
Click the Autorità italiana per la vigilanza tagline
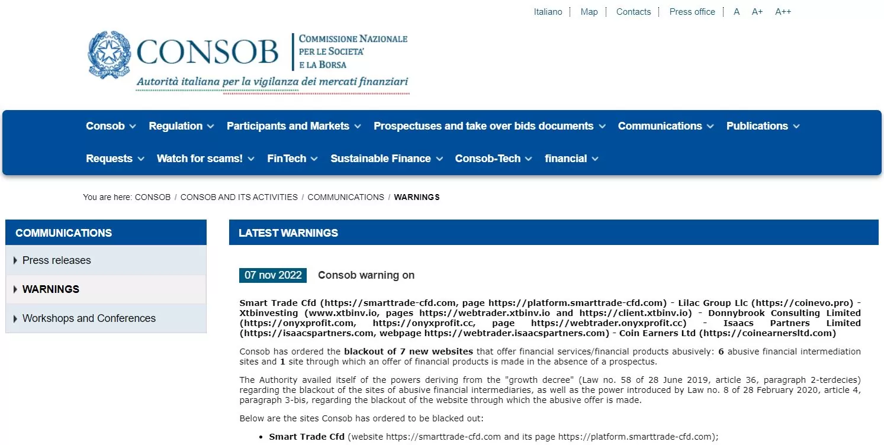[x=272, y=82]
